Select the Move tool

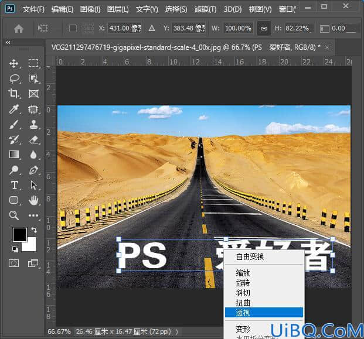[14, 63]
